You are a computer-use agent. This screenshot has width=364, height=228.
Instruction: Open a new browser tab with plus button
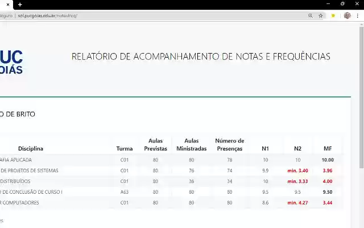tap(20, 5)
